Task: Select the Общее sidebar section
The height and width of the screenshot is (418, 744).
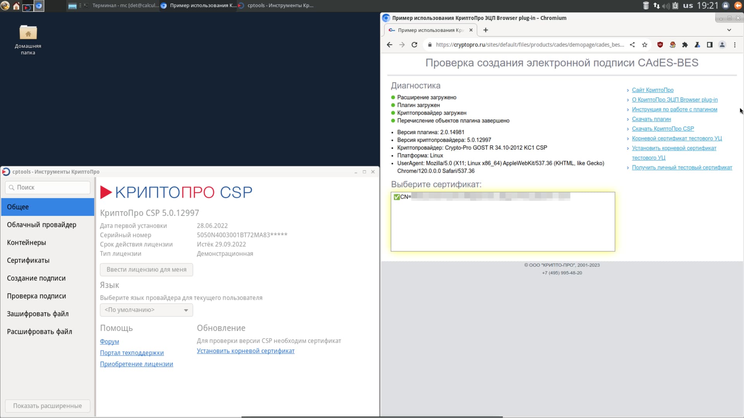Action: [48, 207]
